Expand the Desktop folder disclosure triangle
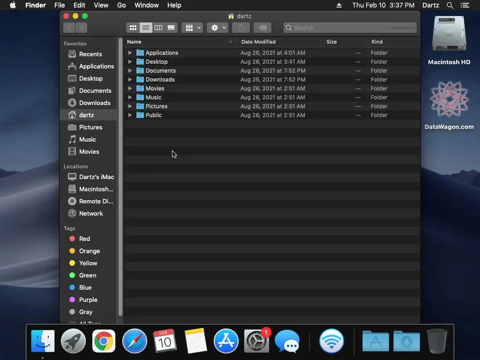Image resolution: width=480 pixels, height=360 pixels. coord(130,61)
